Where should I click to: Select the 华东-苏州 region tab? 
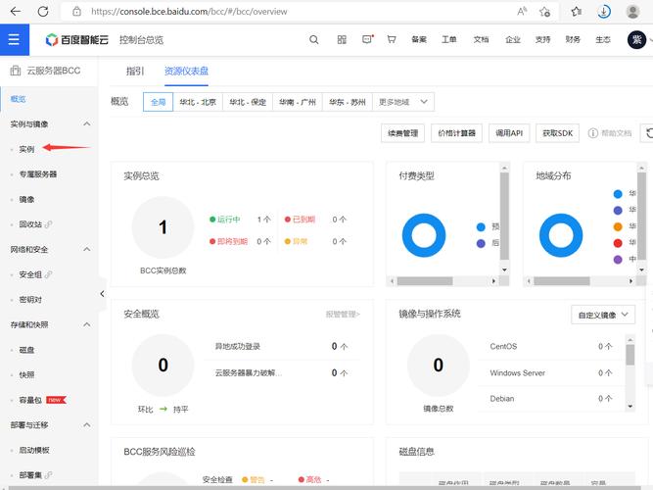tap(348, 102)
